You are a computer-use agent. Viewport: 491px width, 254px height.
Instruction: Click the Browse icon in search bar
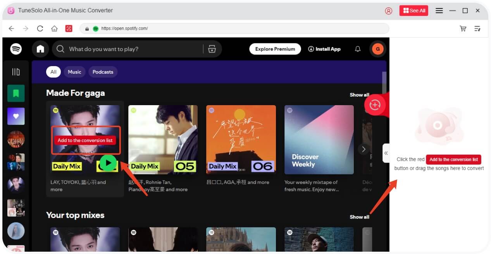(212, 49)
